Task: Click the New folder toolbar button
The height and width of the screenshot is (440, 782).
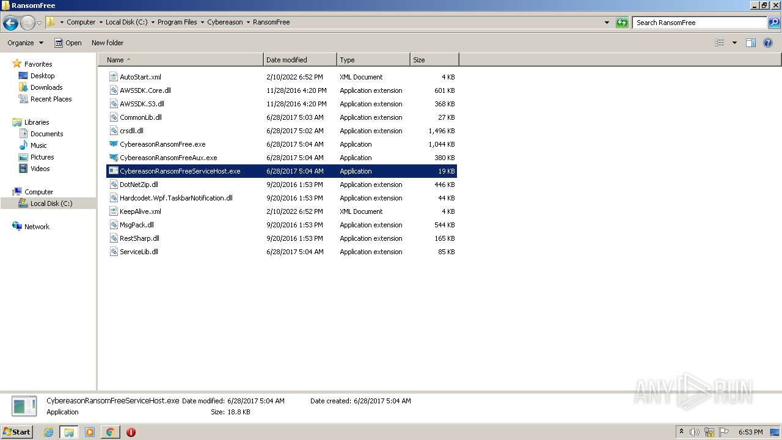Action: pyautogui.click(x=108, y=43)
